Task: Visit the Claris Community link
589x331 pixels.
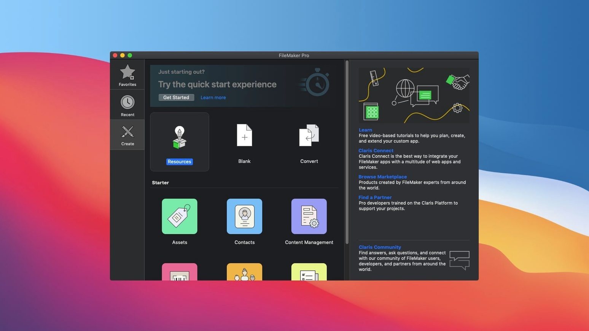Action: [x=380, y=247]
